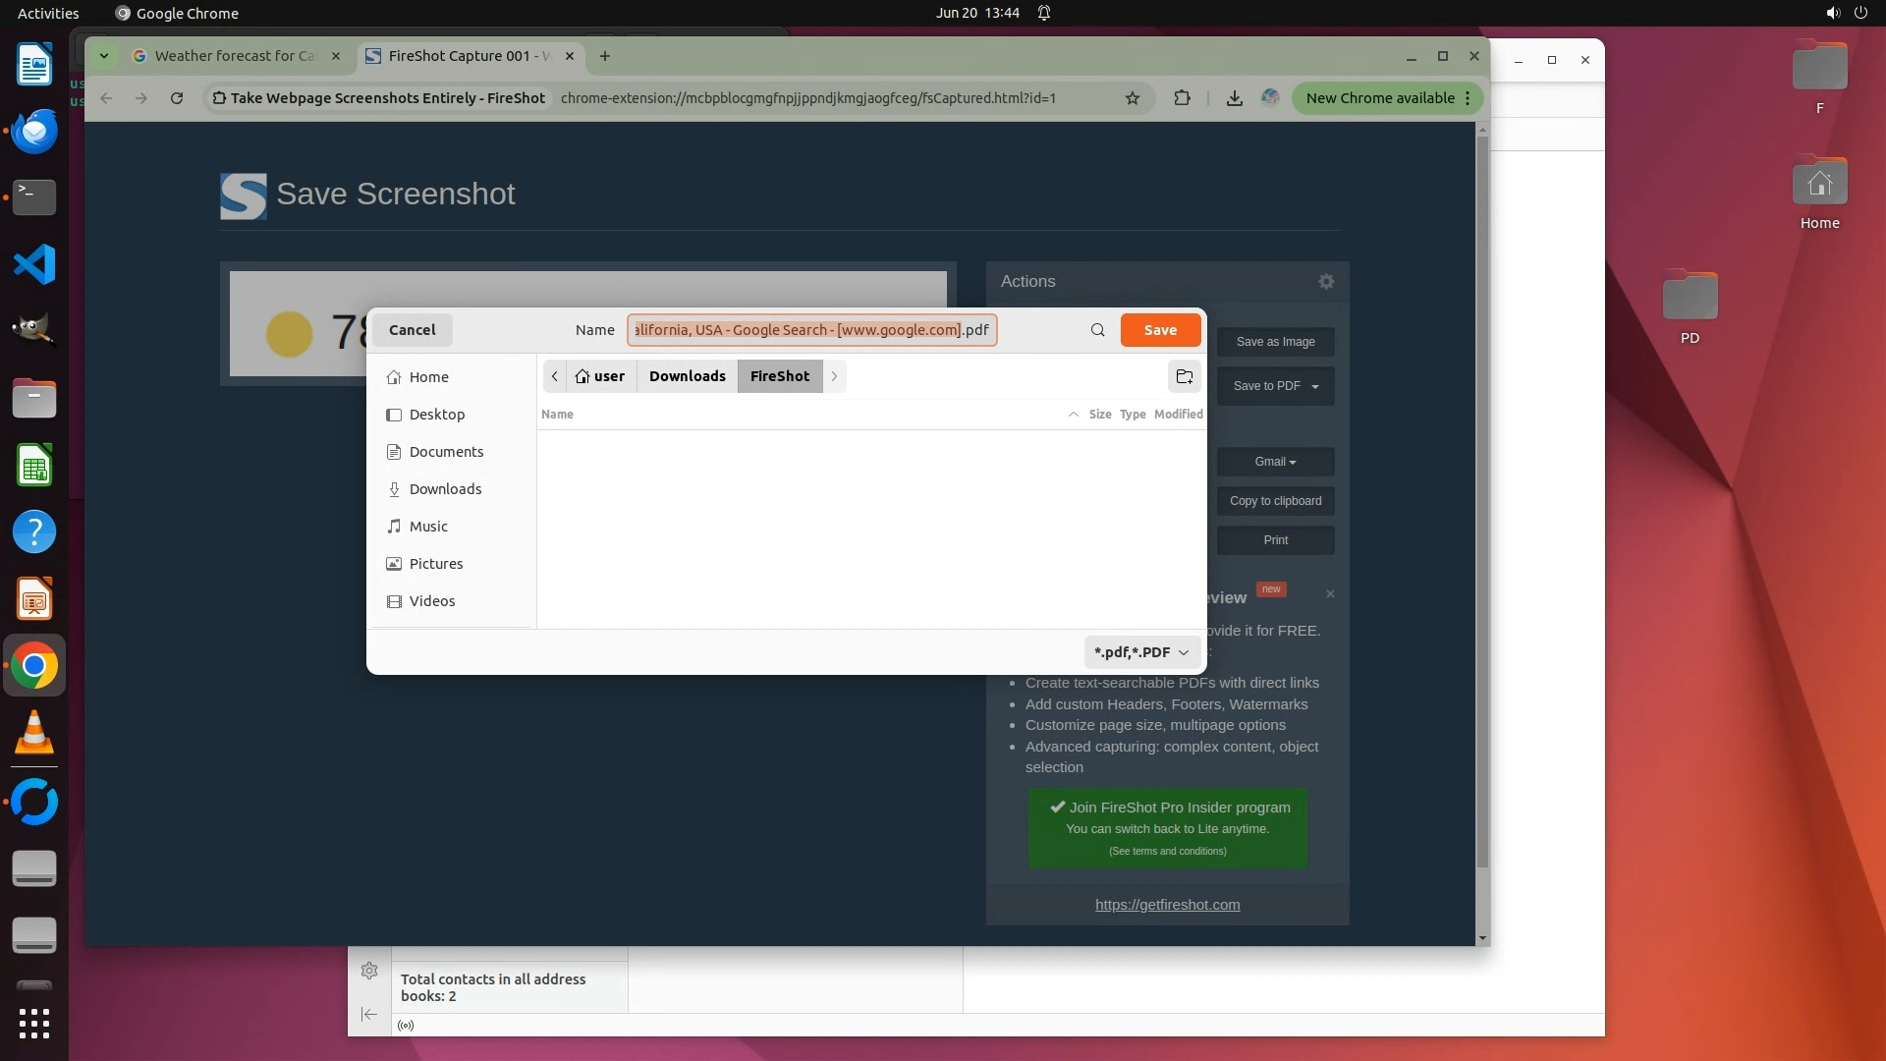Click the file Name input field
Image resolution: width=1886 pixels, height=1061 pixels.
(x=811, y=330)
